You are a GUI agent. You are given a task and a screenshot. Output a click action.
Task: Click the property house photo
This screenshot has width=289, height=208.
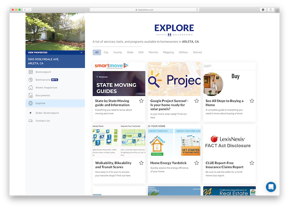(x=55, y=32)
